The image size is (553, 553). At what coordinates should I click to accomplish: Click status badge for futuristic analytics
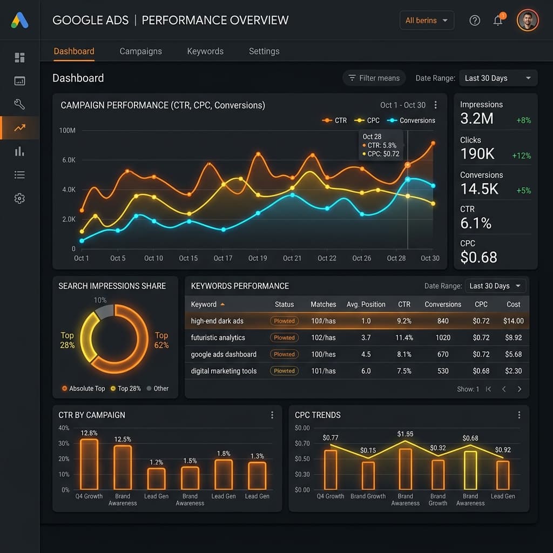[x=284, y=338]
